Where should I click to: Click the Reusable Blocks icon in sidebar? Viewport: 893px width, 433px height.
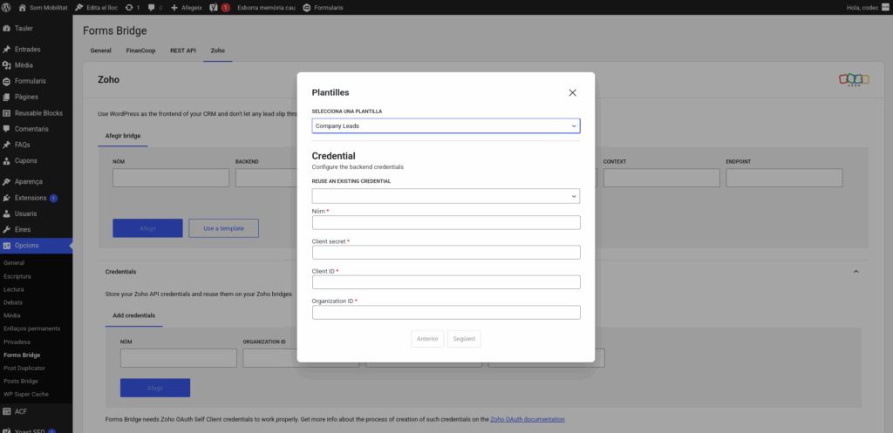(x=7, y=113)
